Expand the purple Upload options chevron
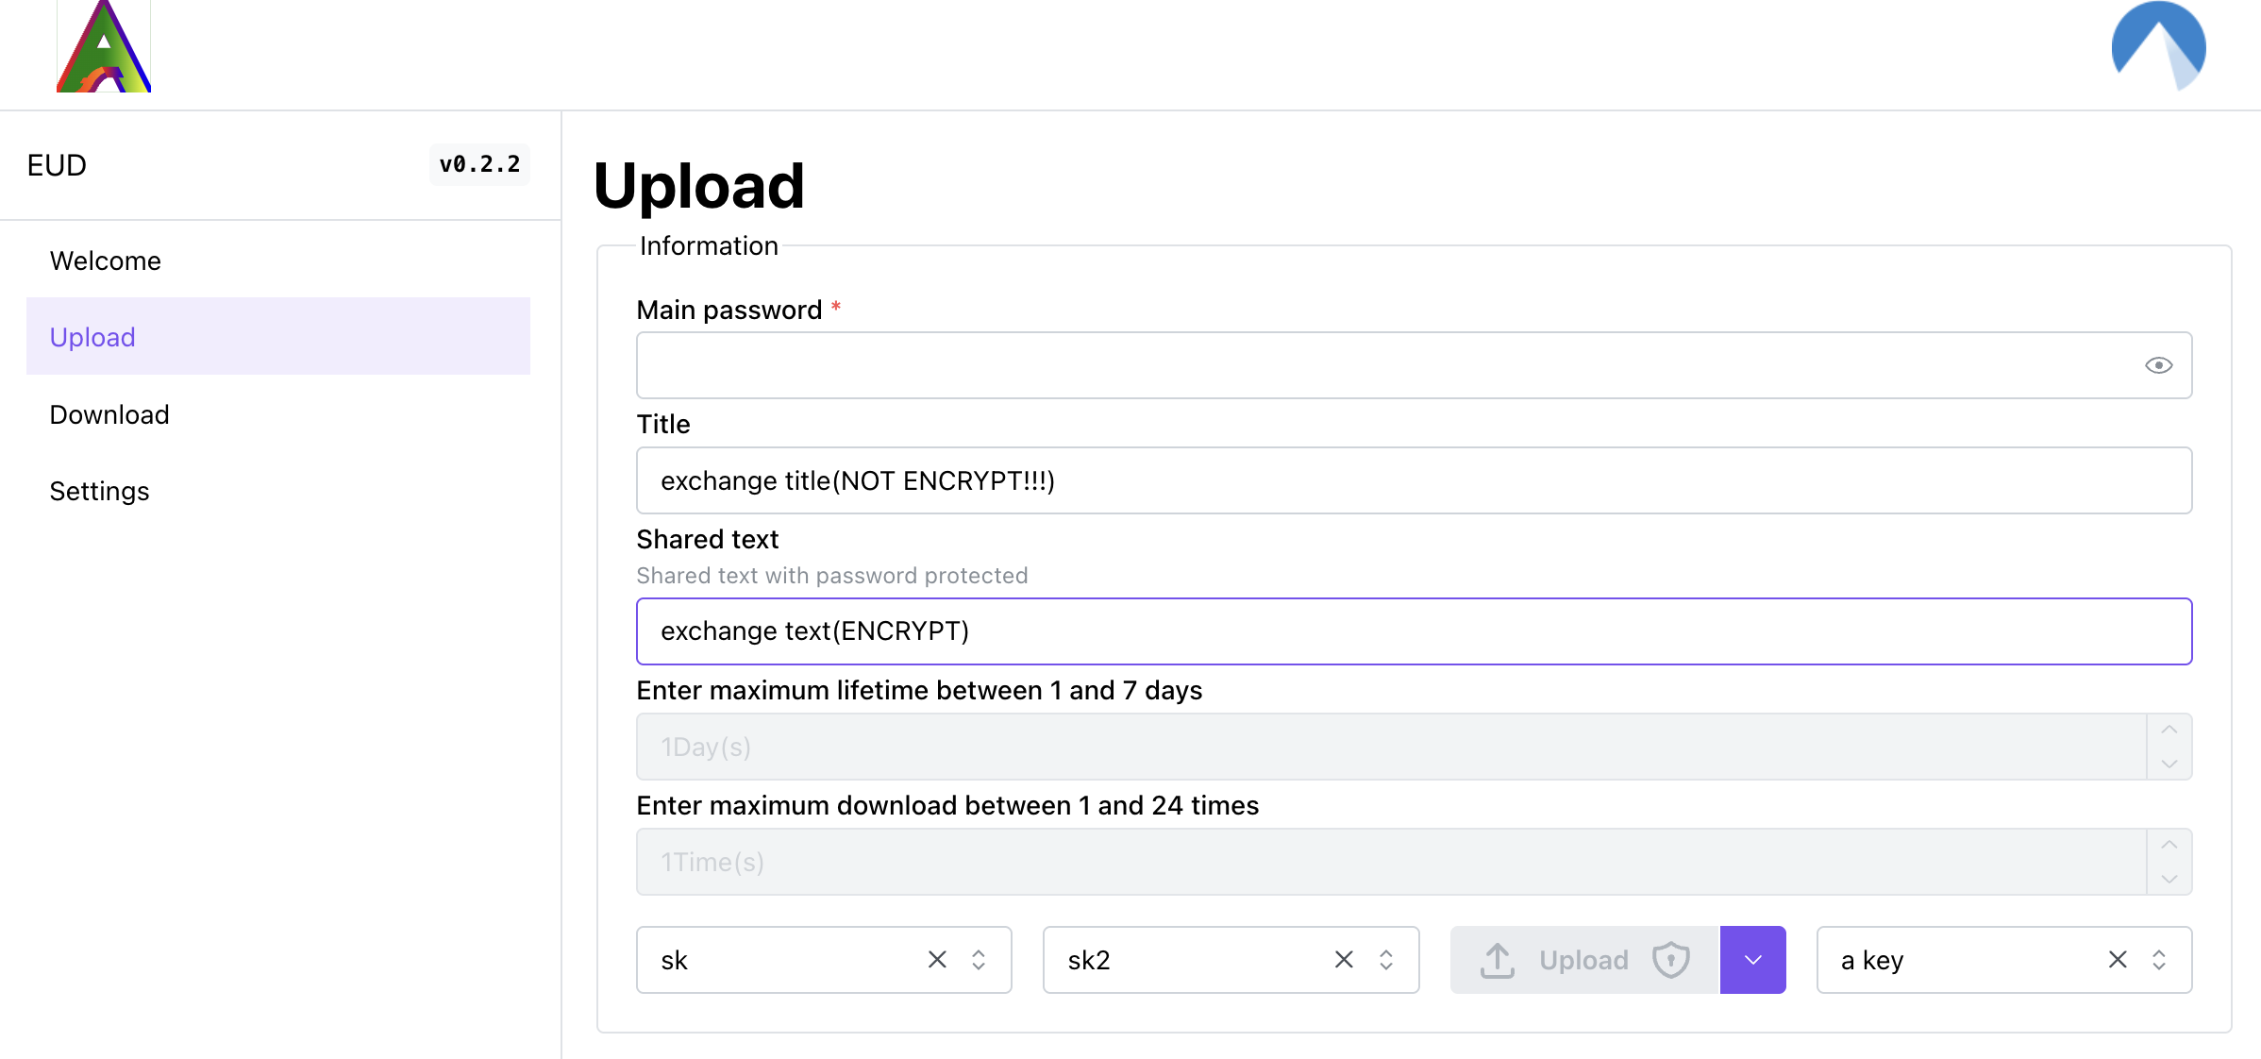This screenshot has height=1059, width=2261. (x=1752, y=960)
